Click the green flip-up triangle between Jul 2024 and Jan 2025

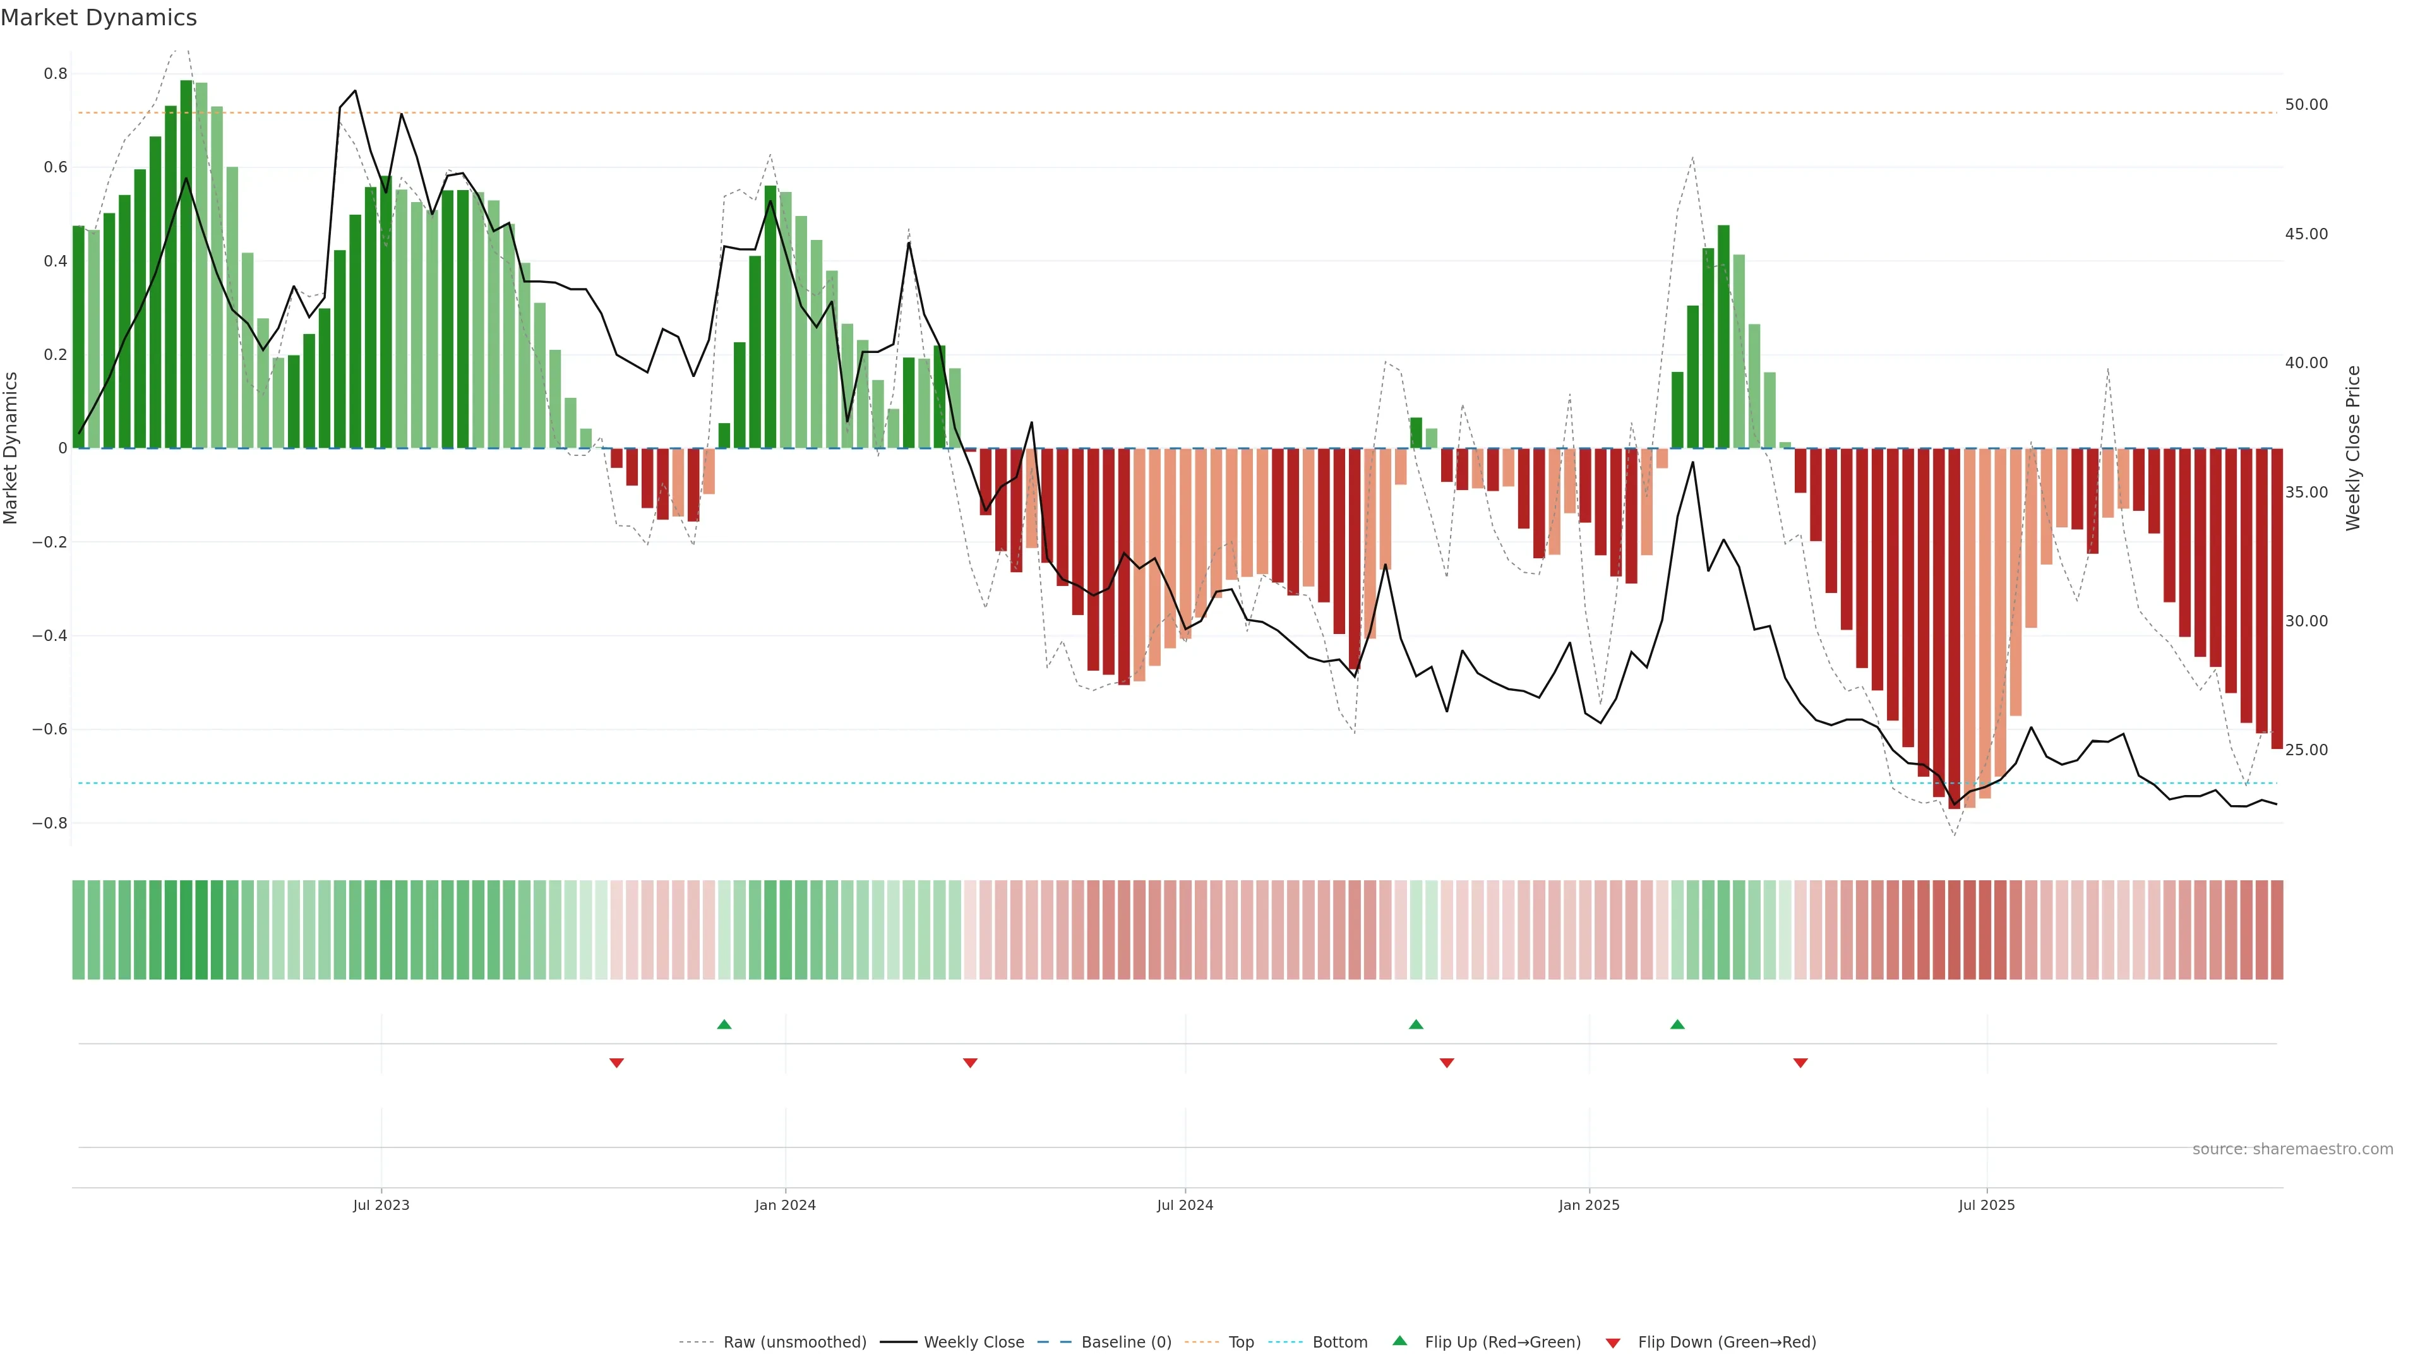(x=1416, y=1024)
